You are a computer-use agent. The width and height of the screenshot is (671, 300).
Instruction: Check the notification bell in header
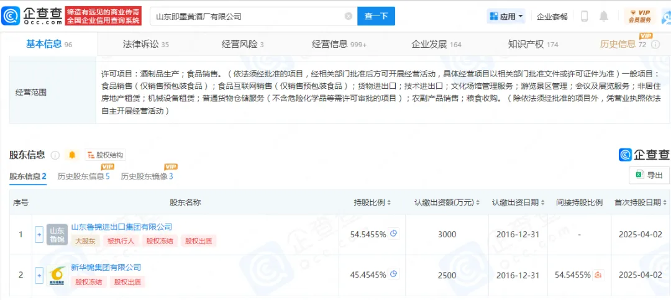coord(603,16)
